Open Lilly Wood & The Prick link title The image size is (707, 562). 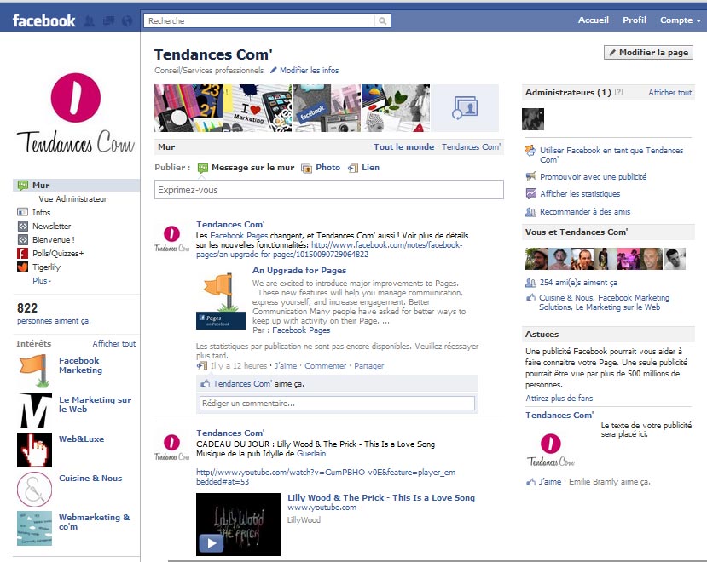381,497
